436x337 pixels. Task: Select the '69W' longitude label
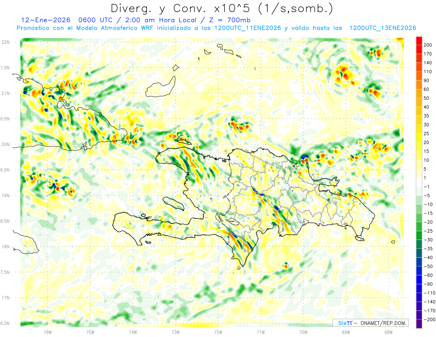pyautogui.click(x=346, y=332)
